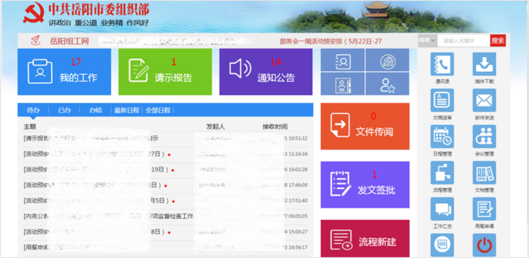The image size is (529, 258).
Task: Open the 通知公告 purple tile
Action: point(266,72)
